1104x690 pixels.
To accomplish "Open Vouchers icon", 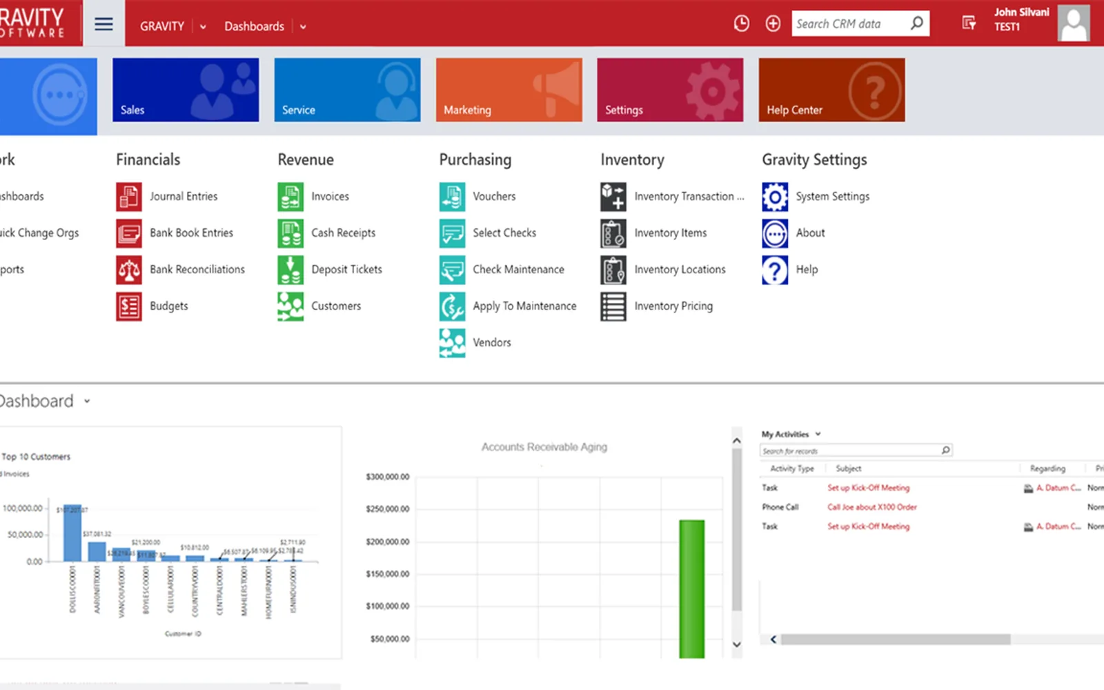I will 452,197.
